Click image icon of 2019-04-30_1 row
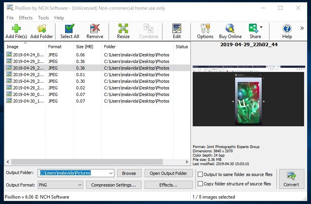Screen dimensions: 311x204 point(9,100)
